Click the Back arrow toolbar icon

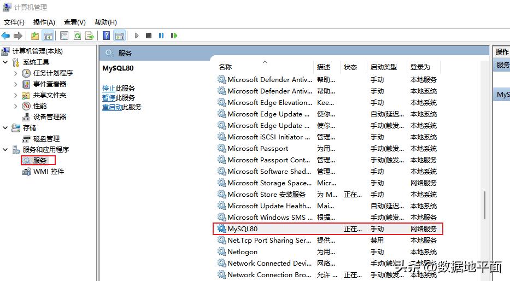coord(5,36)
